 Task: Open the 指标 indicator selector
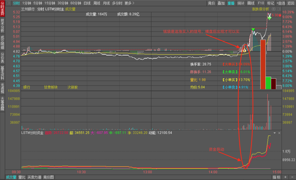pyautogui.click(x=276, y=177)
